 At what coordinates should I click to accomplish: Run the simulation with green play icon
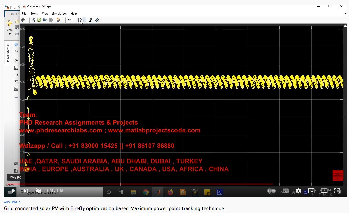pos(39,20)
